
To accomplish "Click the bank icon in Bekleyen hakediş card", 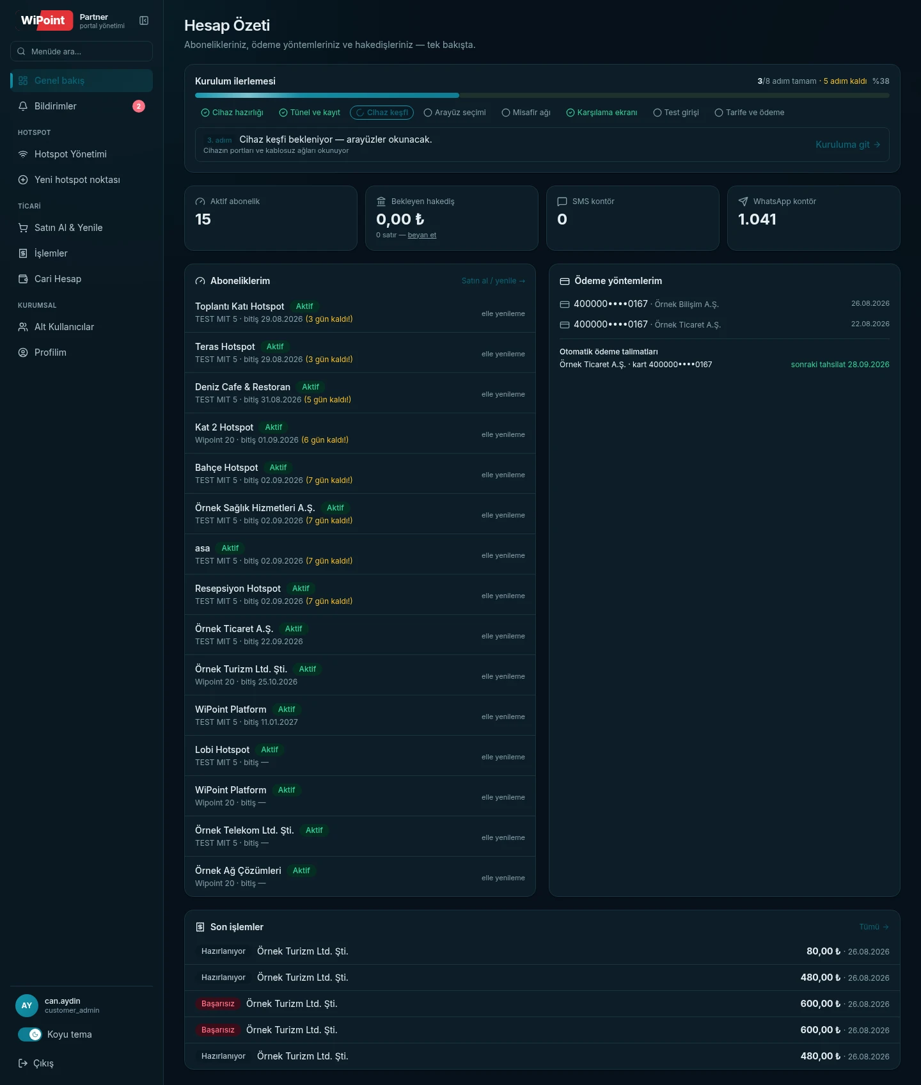I will [381, 202].
